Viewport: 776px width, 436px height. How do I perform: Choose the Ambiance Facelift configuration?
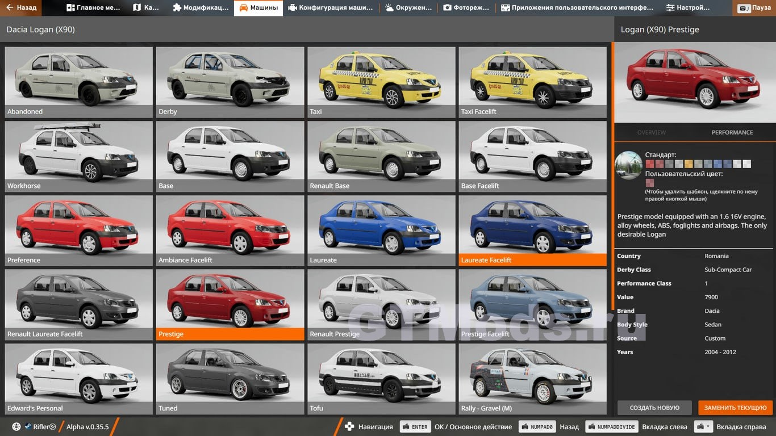tap(230, 230)
